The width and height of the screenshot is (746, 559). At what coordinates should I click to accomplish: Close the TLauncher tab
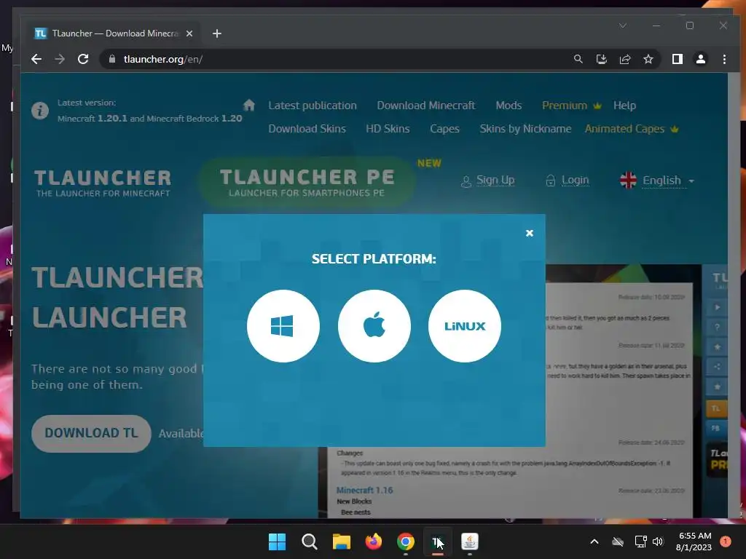[189, 33]
